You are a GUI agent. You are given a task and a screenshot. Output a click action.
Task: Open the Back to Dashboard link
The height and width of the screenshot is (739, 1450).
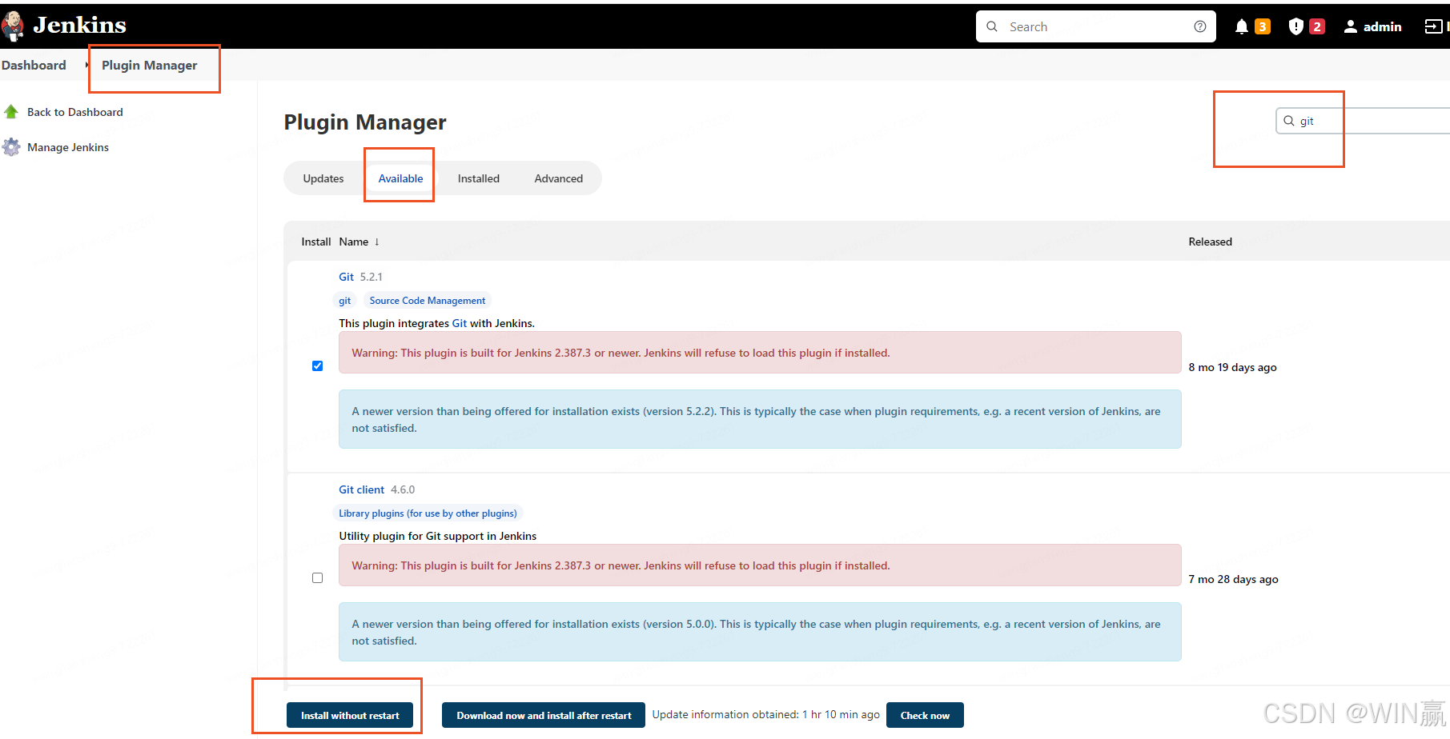[75, 112]
